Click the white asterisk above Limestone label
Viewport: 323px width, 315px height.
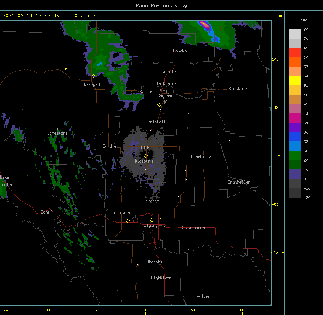click(x=57, y=129)
